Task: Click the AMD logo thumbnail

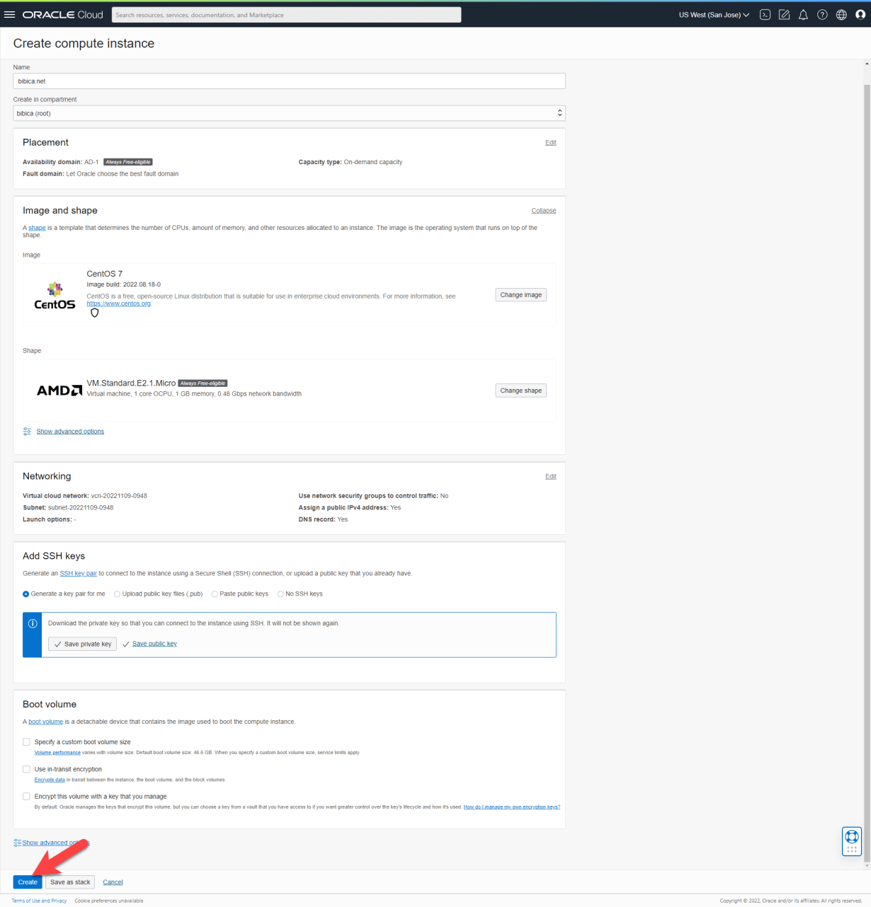Action: coord(59,391)
